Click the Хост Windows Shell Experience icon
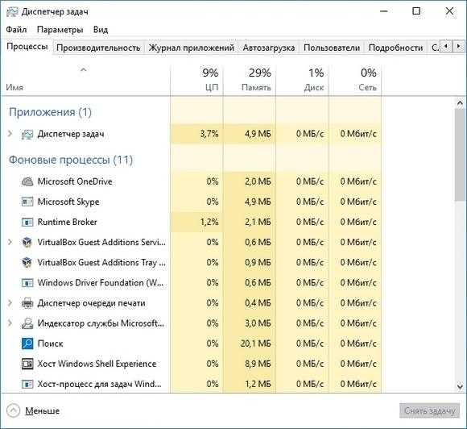 [x=27, y=364]
